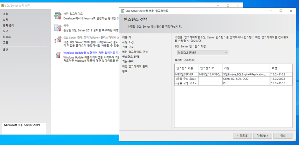
Task: Click the Failover cluster node removal icon
Action: pyautogui.click(x=58, y=39)
